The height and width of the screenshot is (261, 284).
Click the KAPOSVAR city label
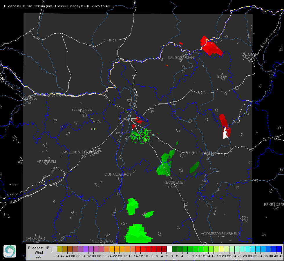click(35, 238)
